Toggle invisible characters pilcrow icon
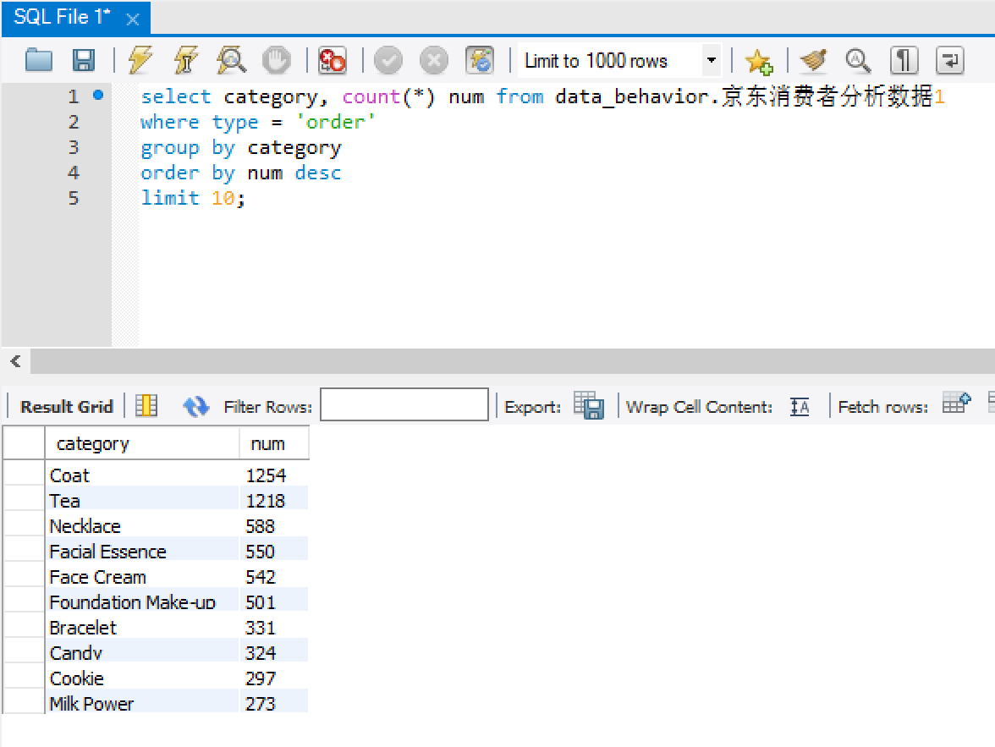995x747 pixels. (x=904, y=60)
